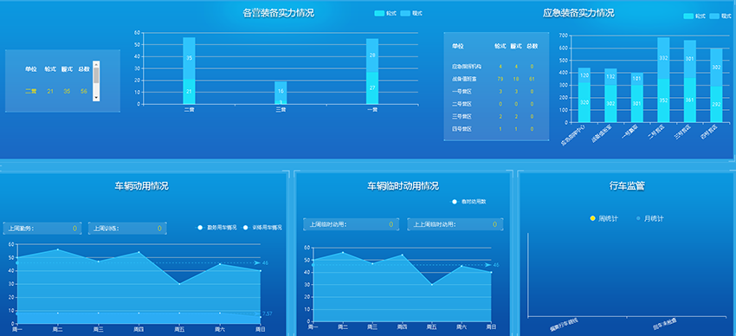Toggle 训练用车情况 legend marker
This screenshot has width=736, height=336.
245,228
